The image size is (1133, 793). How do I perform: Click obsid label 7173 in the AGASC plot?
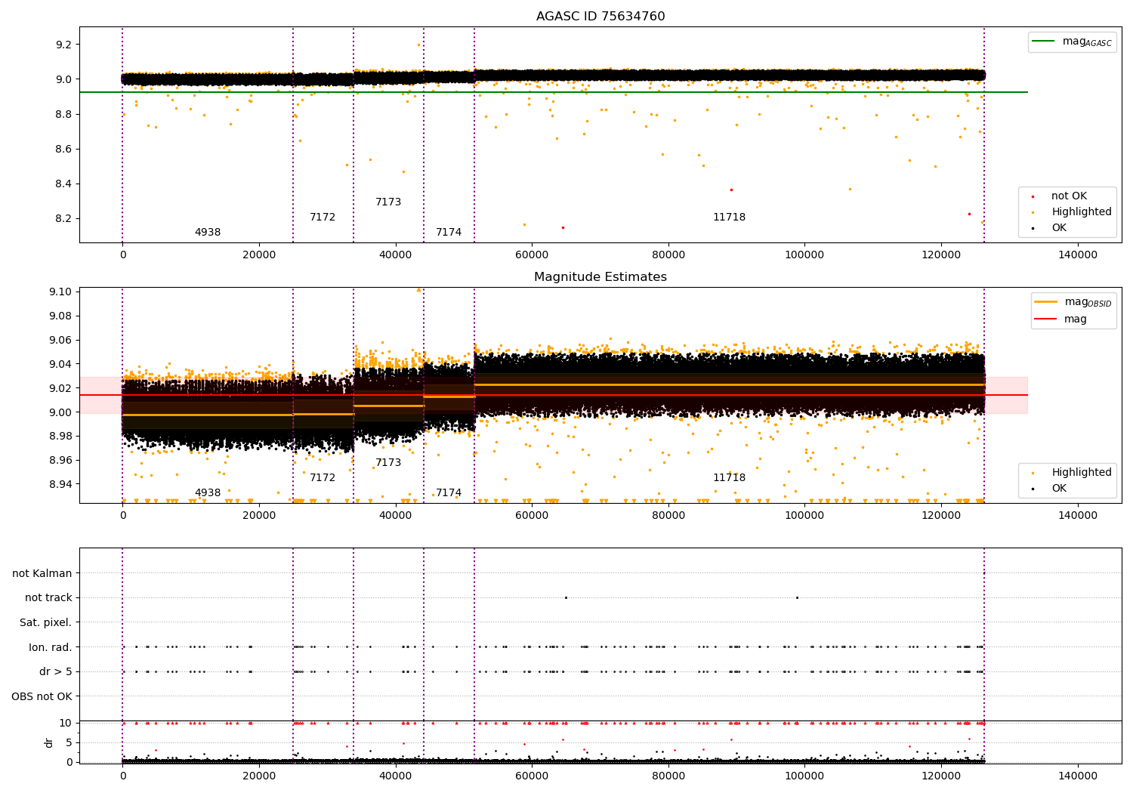point(388,202)
